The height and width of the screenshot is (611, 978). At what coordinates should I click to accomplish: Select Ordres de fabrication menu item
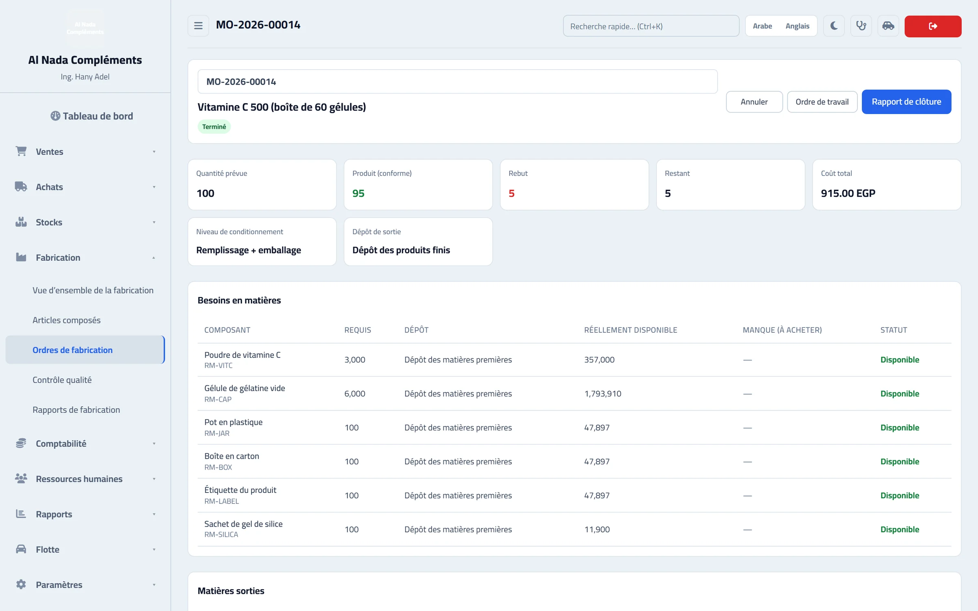(85, 350)
